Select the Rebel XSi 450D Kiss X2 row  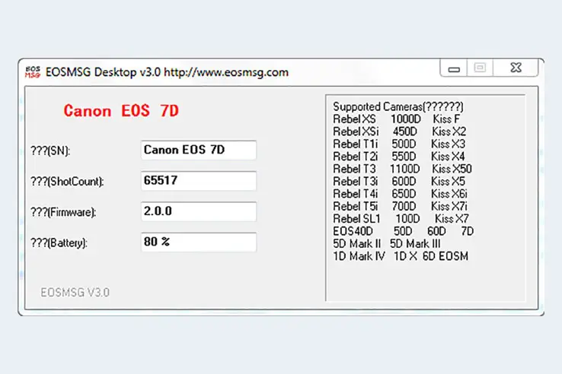pos(400,132)
